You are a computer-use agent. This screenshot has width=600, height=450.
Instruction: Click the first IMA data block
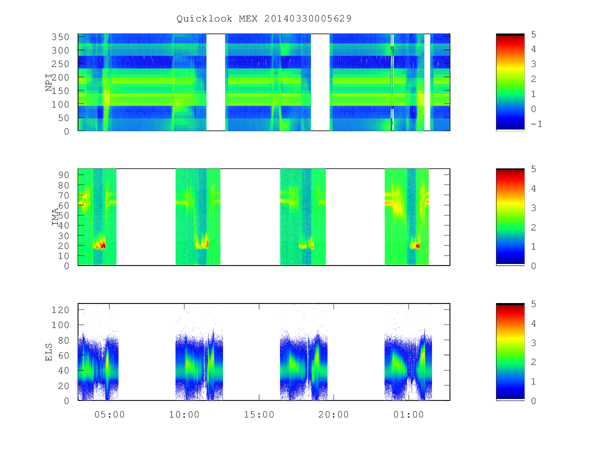point(97,217)
